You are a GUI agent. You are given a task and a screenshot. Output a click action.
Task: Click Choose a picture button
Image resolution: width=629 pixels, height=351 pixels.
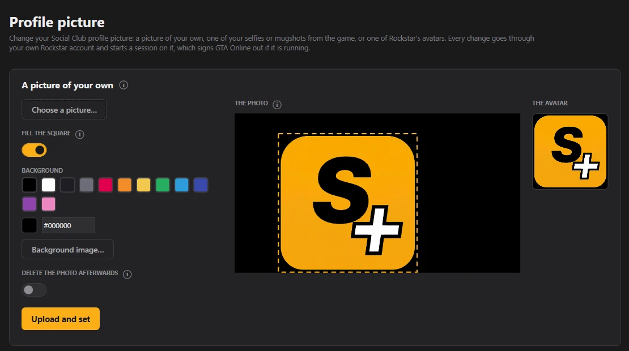(x=64, y=109)
